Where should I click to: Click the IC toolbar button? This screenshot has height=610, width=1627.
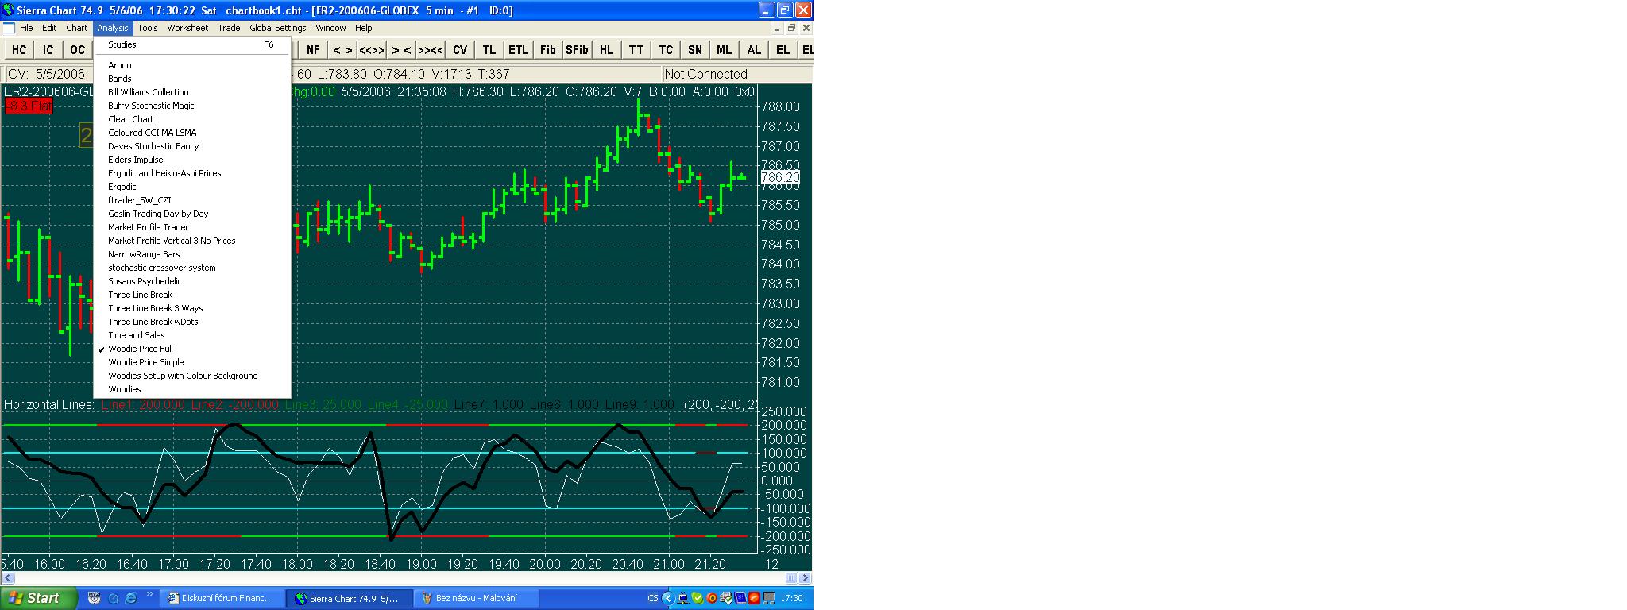point(48,49)
